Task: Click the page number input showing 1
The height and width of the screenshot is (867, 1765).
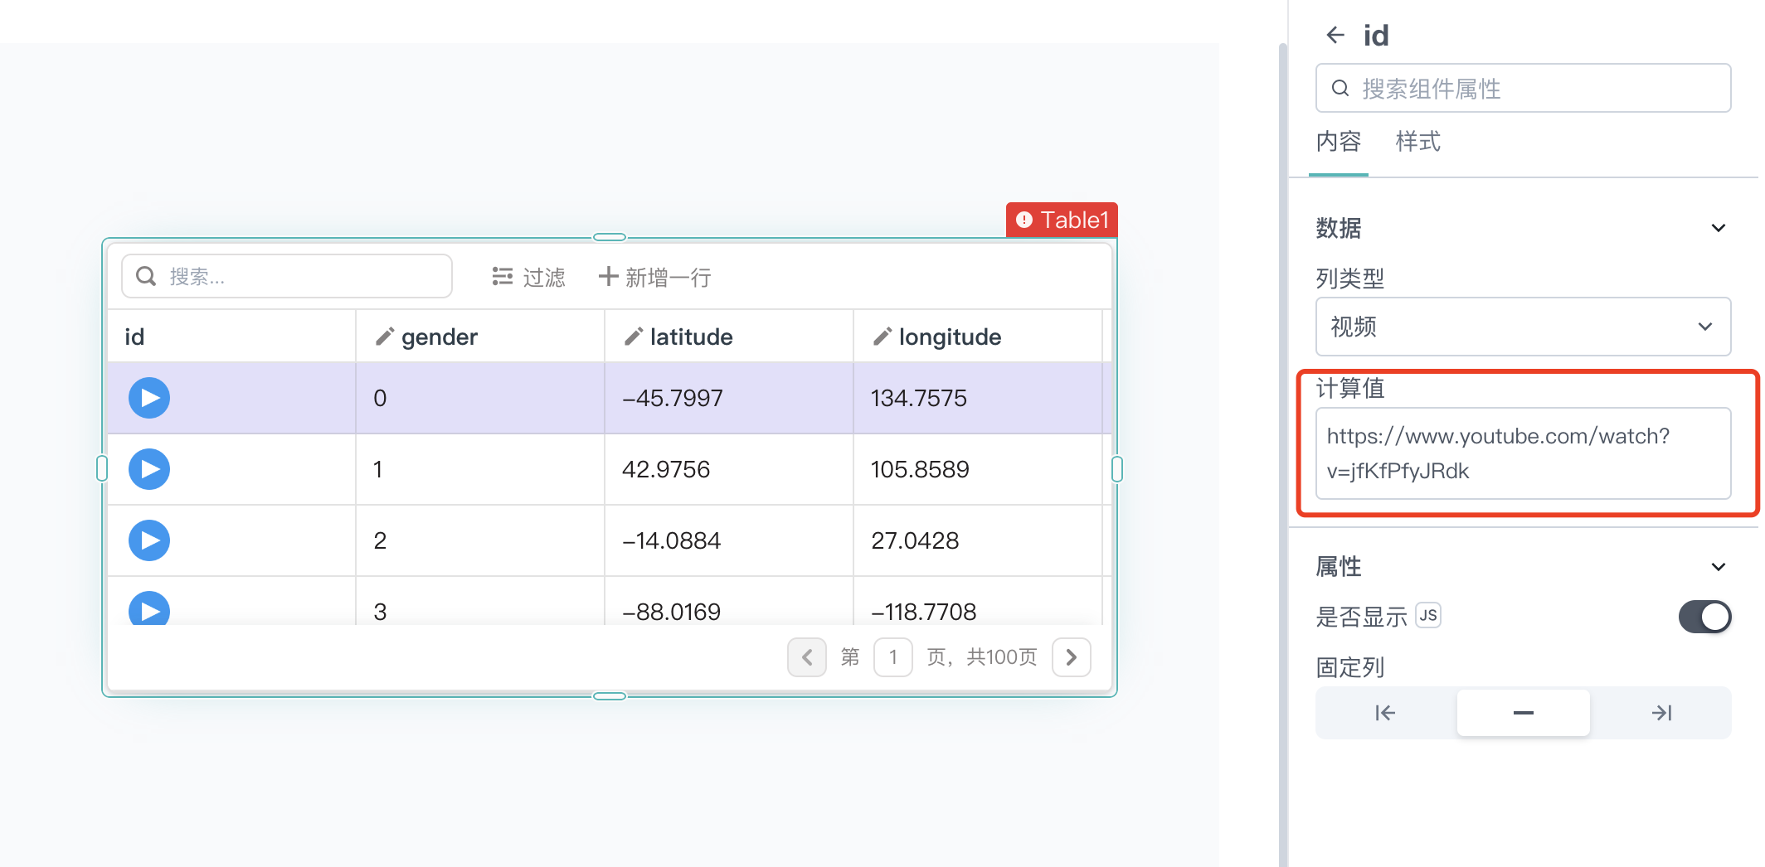Action: tap(893, 657)
